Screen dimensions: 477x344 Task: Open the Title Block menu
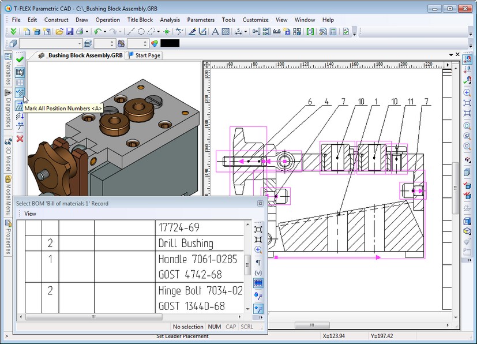coord(140,20)
